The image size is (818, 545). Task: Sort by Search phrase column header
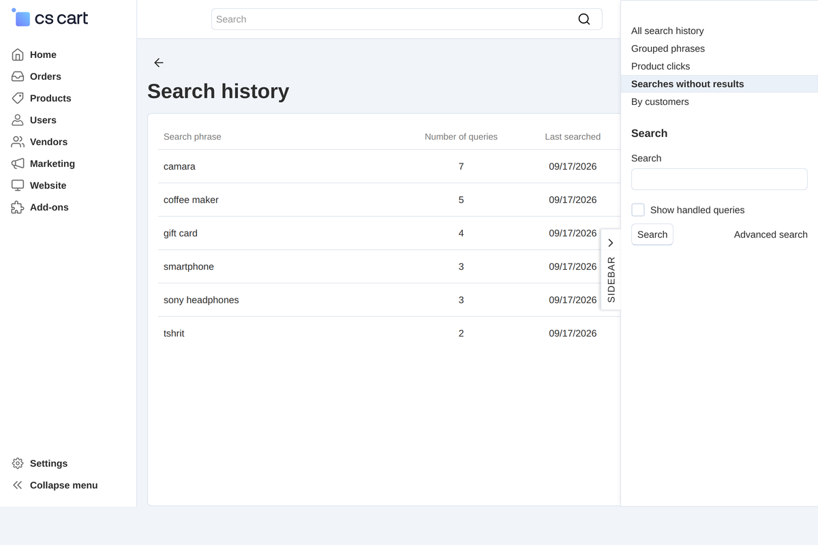[x=192, y=137]
